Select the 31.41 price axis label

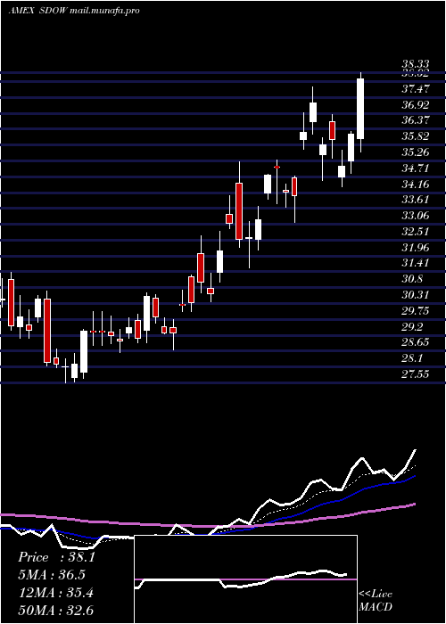[416, 263]
